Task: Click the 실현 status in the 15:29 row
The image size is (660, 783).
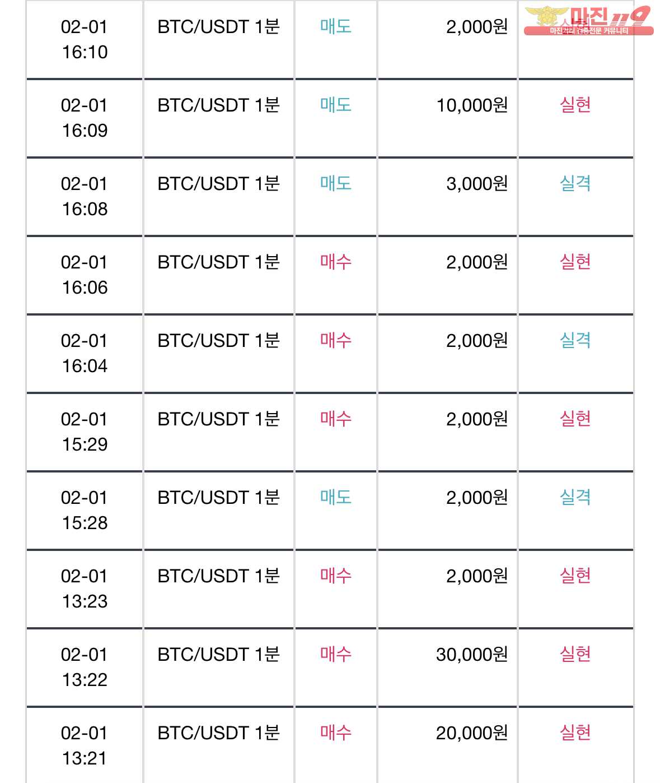Action: coord(575,419)
